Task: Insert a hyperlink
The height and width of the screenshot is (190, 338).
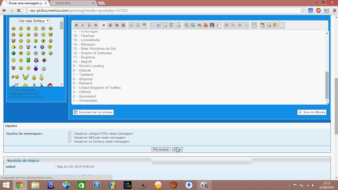Action: [x=199, y=25]
